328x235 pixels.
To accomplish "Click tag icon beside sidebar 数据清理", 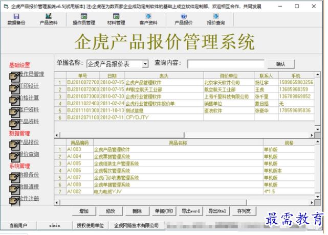I will tap(15, 190).
